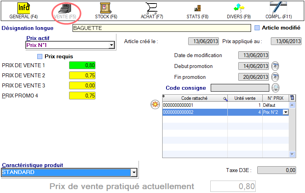Click the PRIX PROMO 4 price field
The image size is (305, 193).
(x=82, y=96)
